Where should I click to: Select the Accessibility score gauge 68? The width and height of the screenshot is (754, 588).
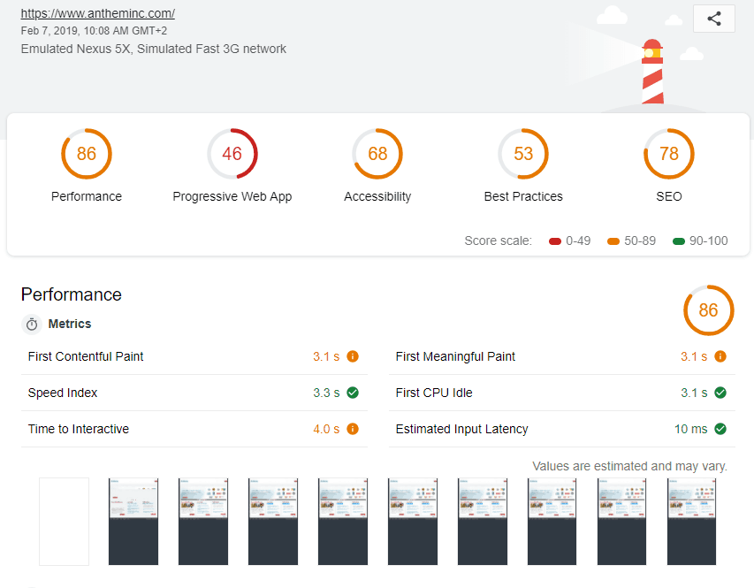(x=377, y=154)
